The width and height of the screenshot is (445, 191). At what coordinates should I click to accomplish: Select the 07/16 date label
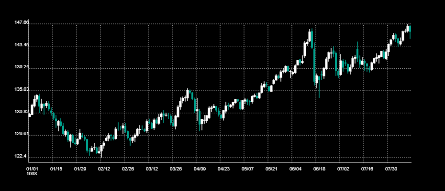(367, 169)
